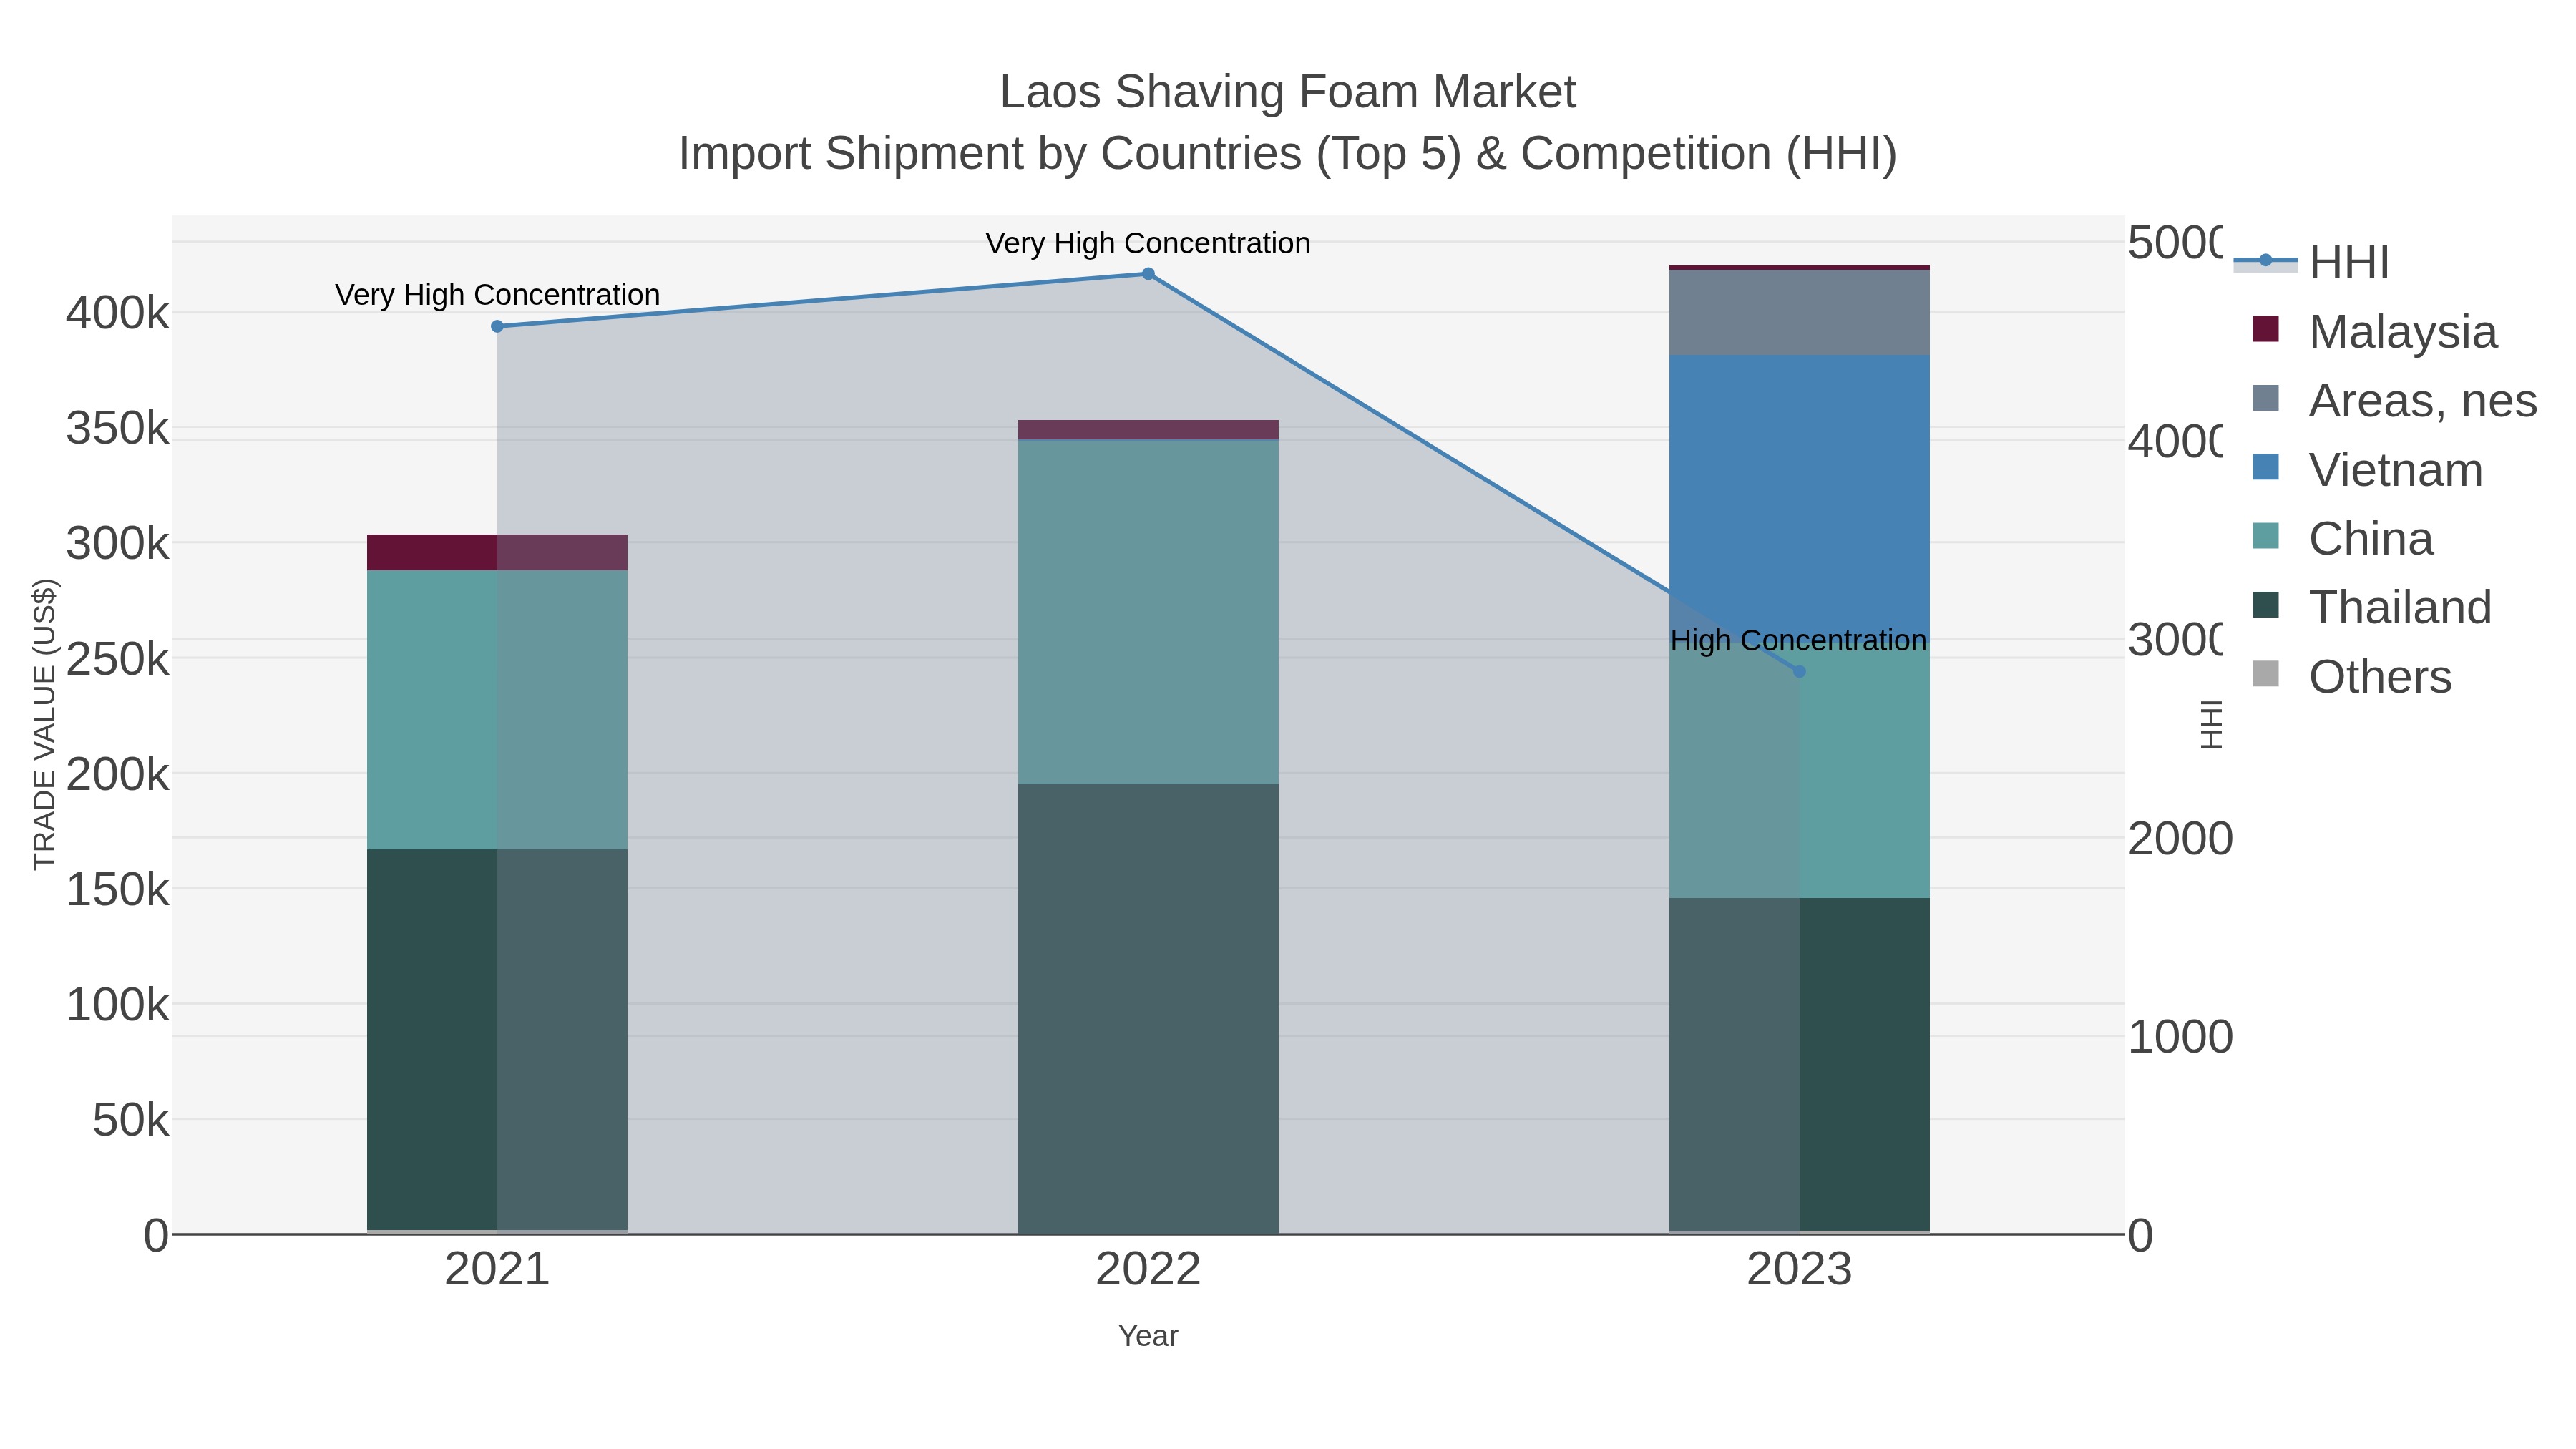Click the 2023 Thailand bar segment

tap(1799, 1064)
